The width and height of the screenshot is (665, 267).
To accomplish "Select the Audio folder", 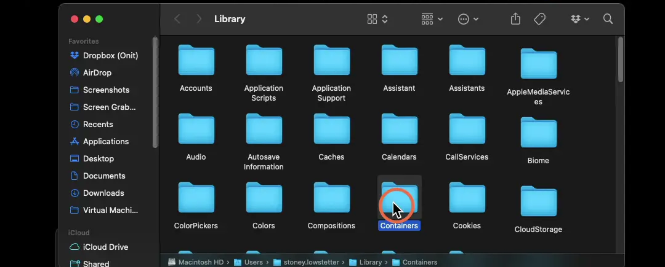I will coord(196,129).
